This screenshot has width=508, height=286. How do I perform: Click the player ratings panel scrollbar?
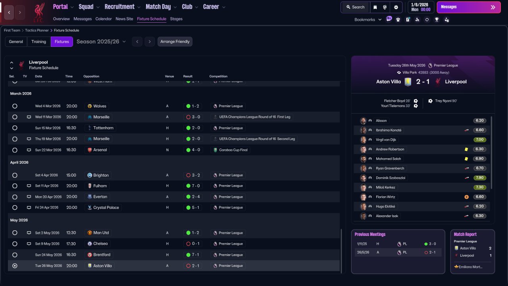pos(491,153)
